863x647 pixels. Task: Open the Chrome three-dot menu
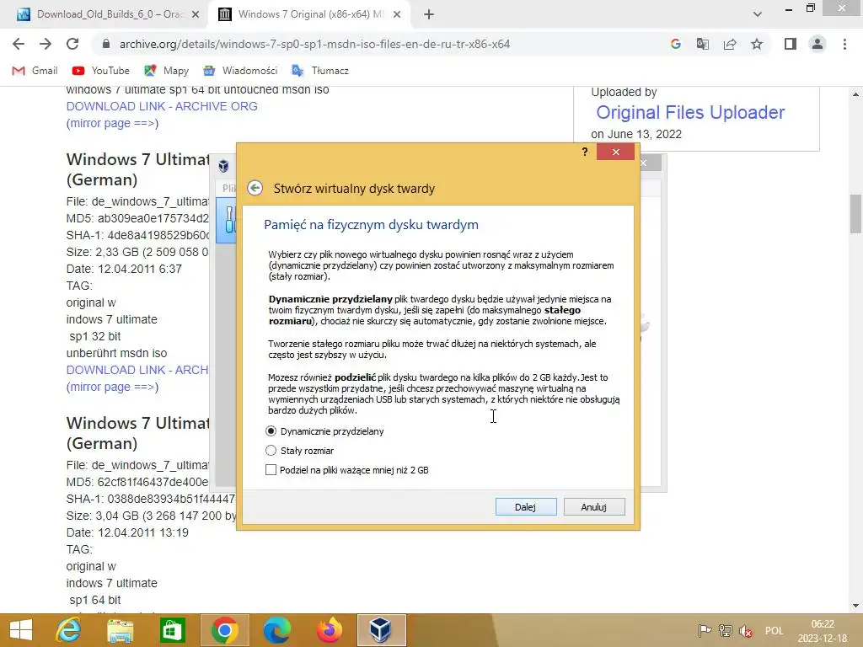point(844,44)
